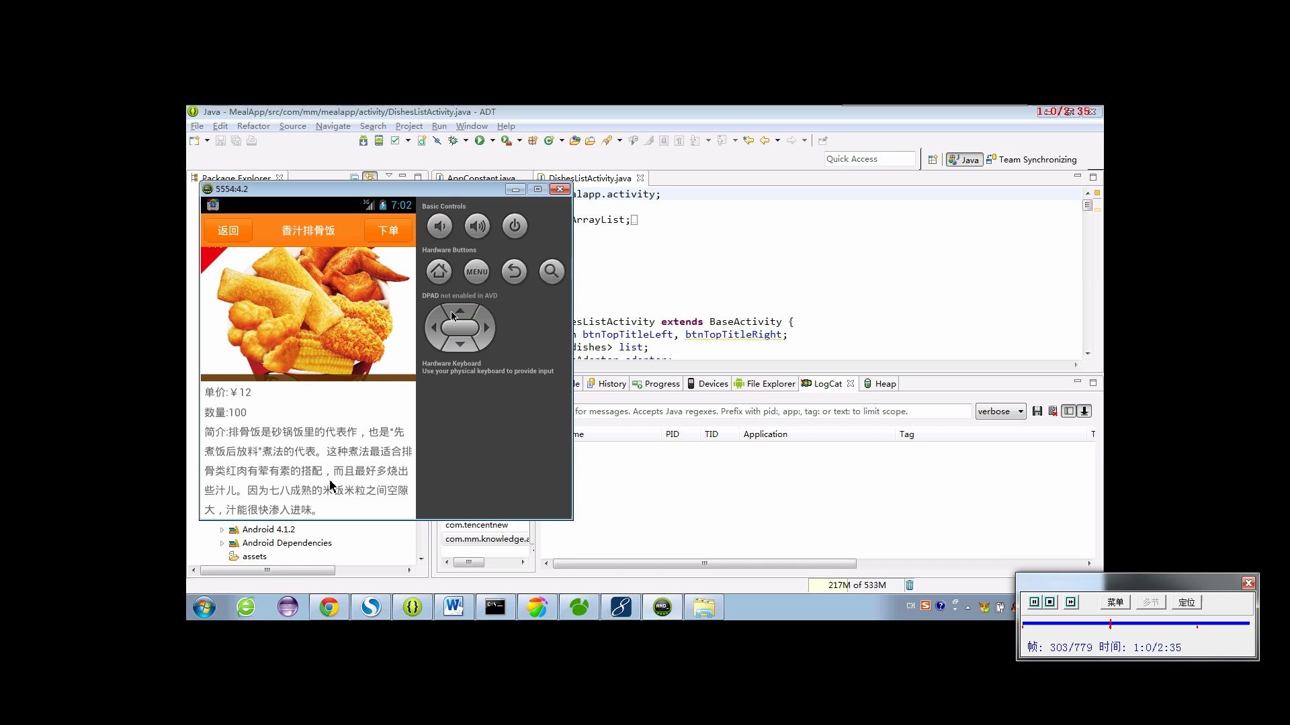This screenshot has width=1290, height=725.
Task: Open Package Explorer view menu triangle
Action: [388, 176]
